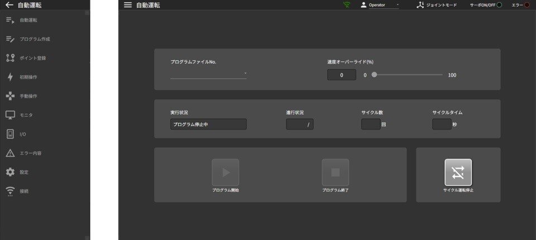Image resolution: width=536 pixels, height=240 pixels.
Task: Select the ポイント登録 nodes icon
Action: click(x=10, y=58)
